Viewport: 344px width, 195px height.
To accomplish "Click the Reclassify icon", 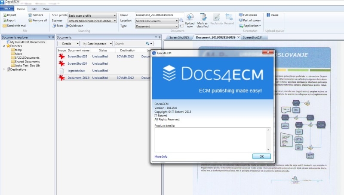I will coord(217,17).
